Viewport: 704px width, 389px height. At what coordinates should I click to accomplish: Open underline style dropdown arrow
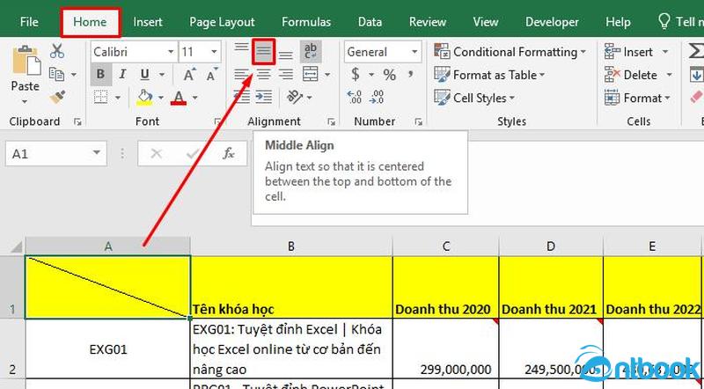click(162, 75)
